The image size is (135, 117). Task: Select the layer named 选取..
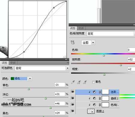[x=115, y=92]
